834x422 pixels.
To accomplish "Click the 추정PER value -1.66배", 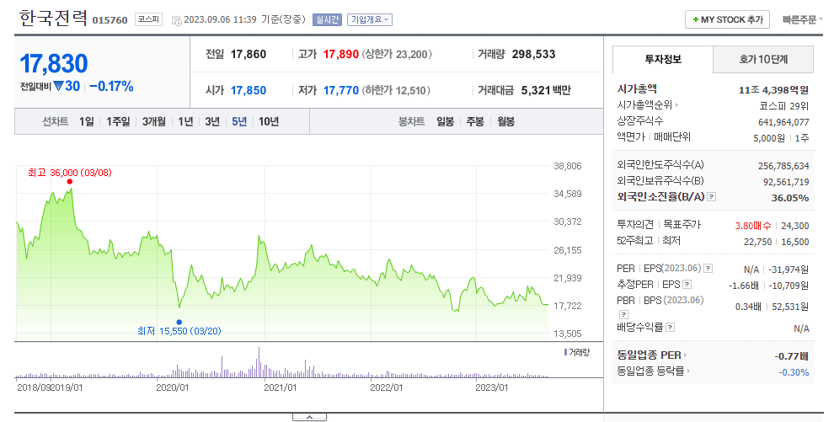I will point(744,286).
